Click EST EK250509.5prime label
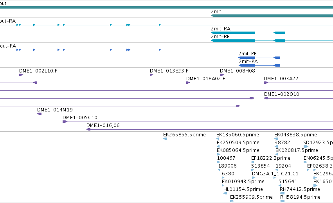This screenshot has width=333, height=203. [238, 143]
